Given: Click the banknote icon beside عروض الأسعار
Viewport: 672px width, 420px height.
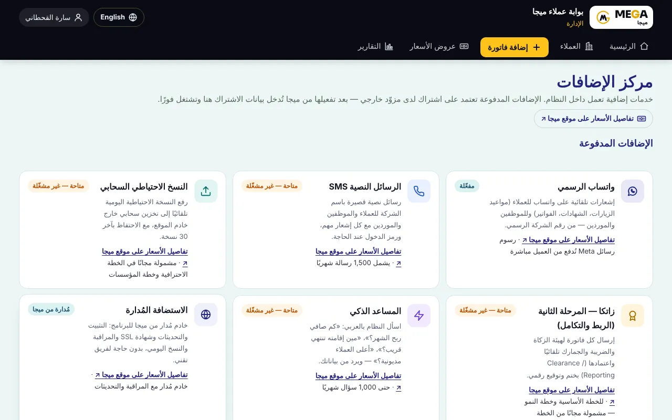Looking at the screenshot, I should [464, 46].
